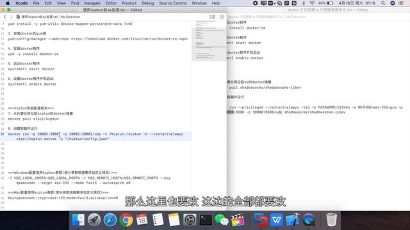
Task: Open the Debug menu
Action: pyautogui.click(x=148, y=3)
